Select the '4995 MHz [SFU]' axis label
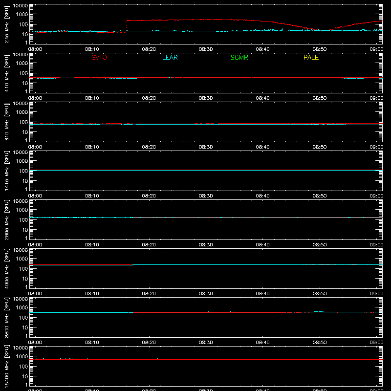The image size is (391, 391). 6,268
